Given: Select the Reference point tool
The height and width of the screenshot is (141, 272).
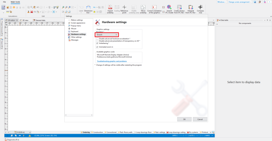Looking at the screenshot, I should (x=124, y=7).
